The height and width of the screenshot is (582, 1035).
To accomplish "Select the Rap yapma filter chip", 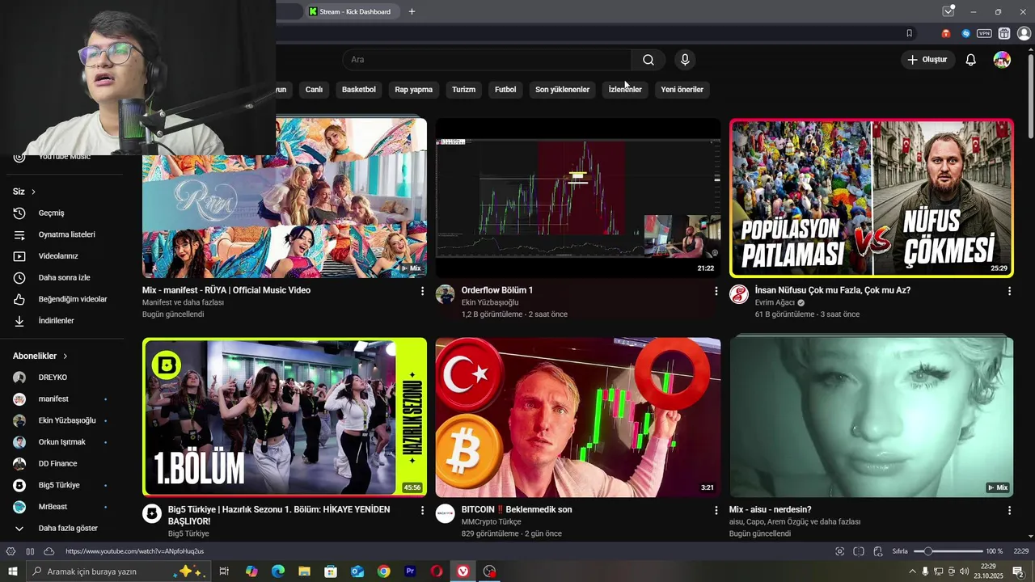I will click(414, 90).
